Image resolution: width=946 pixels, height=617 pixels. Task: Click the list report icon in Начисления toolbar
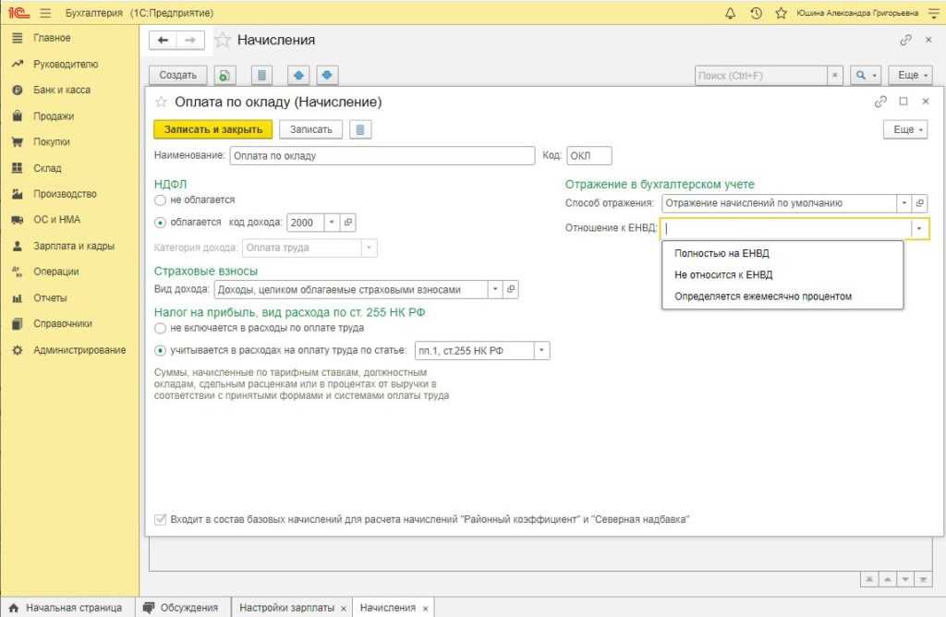pyautogui.click(x=261, y=76)
